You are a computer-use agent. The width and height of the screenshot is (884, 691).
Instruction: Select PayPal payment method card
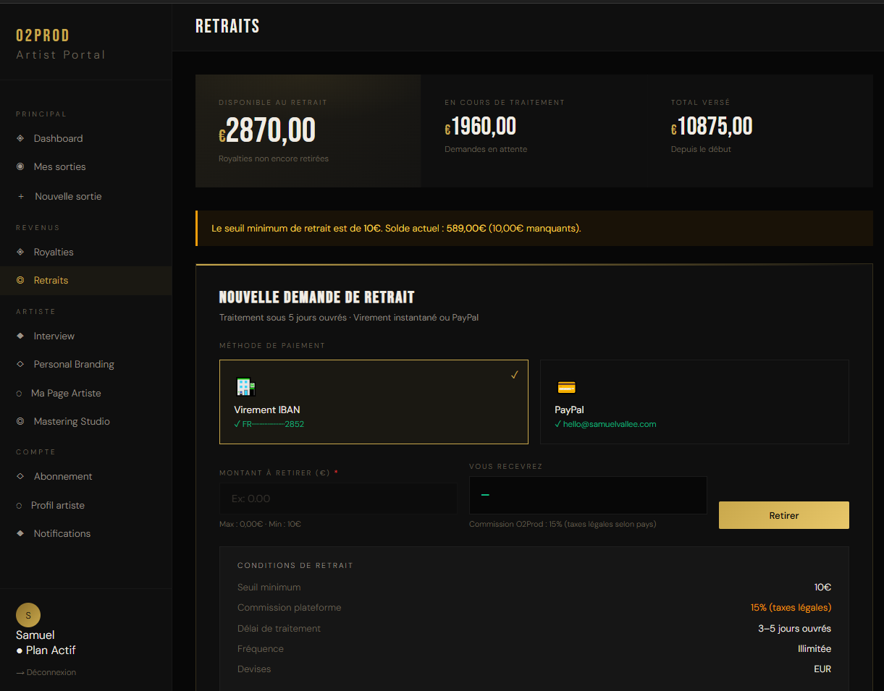click(694, 402)
